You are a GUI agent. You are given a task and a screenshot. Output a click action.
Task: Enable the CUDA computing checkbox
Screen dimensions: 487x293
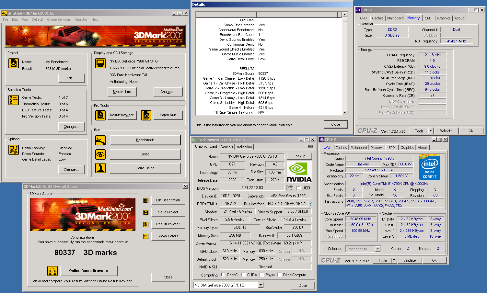(243, 275)
